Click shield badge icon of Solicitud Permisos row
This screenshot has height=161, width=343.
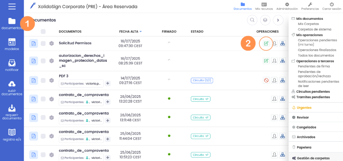coord(51,43)
